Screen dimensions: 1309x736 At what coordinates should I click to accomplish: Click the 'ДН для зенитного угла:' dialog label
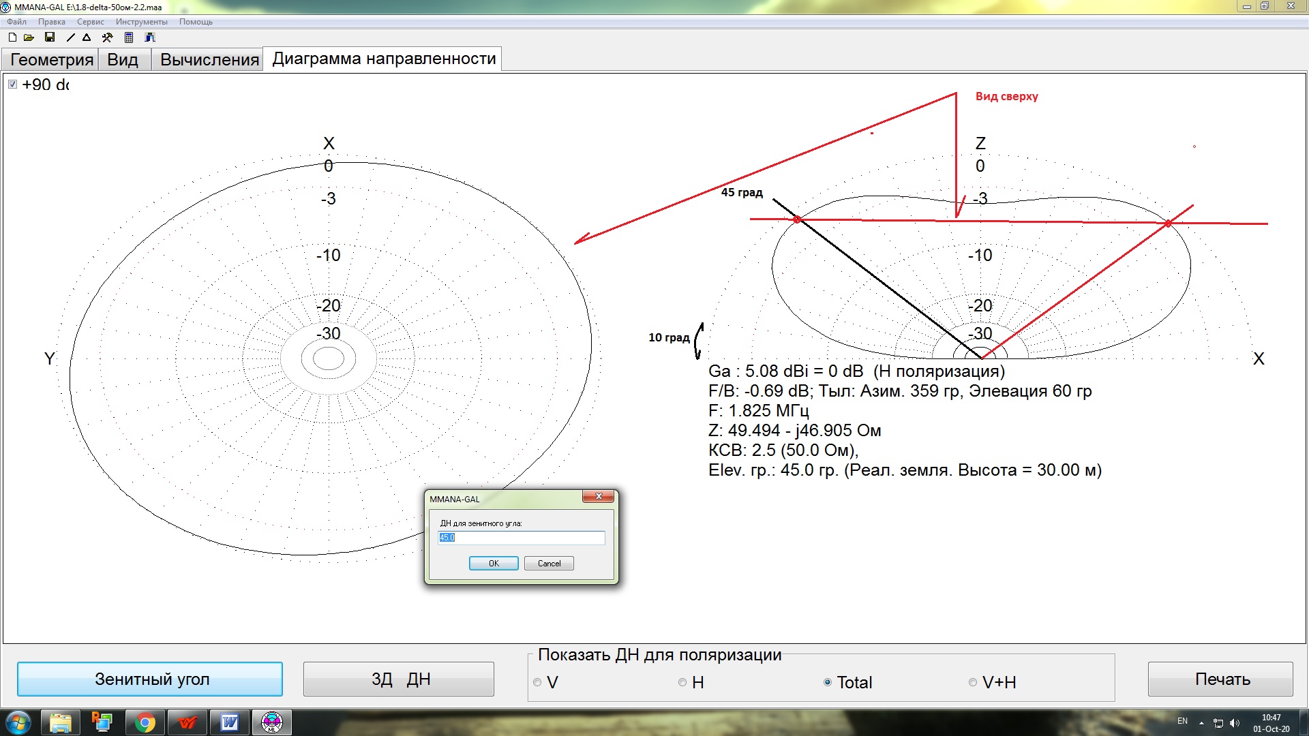point(481,523)
